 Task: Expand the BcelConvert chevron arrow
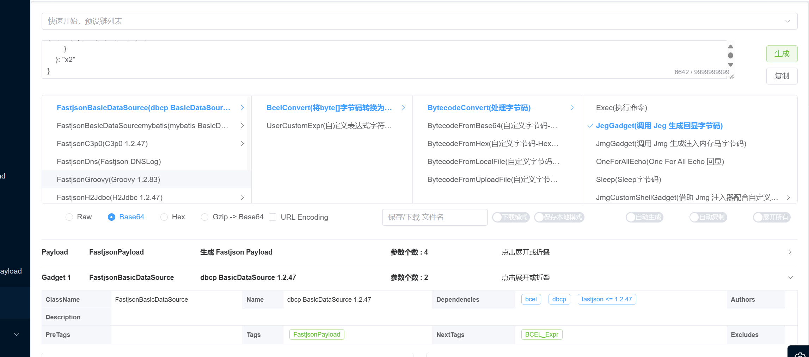pyautogui.click(x=404, y=108)
